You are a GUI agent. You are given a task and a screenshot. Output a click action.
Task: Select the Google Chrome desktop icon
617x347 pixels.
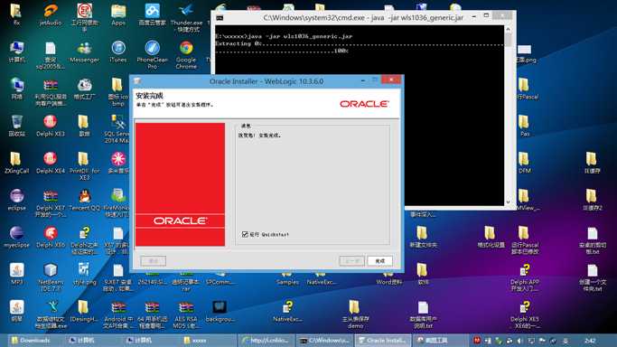(186, 55)
